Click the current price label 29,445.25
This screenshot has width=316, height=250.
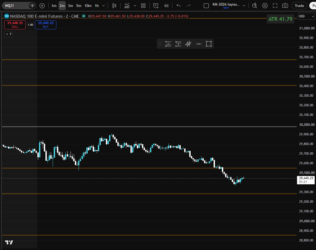[306, 180]
